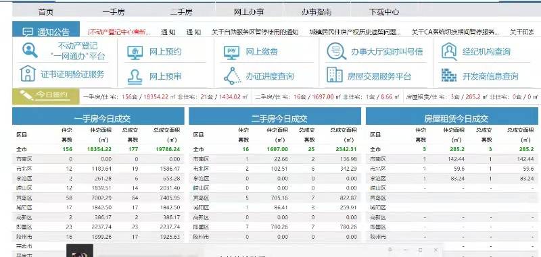541x257 pixels.
Task: Open the 一手房 menu item
Action: click(x=114, y=12)
